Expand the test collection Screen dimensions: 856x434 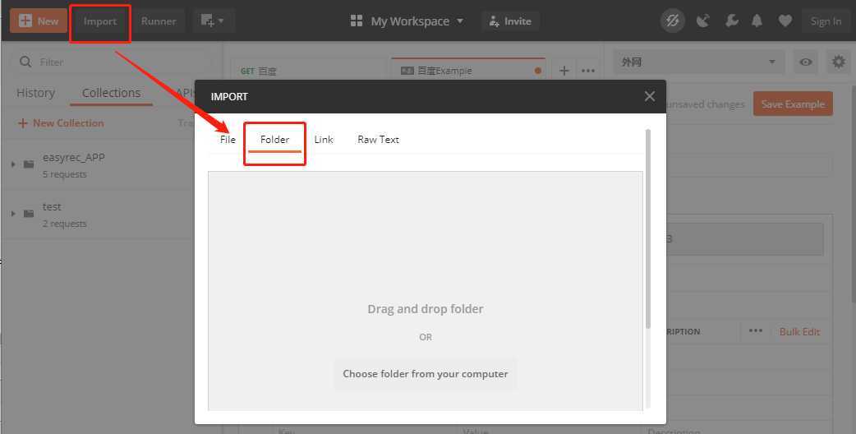click(13, 214)
